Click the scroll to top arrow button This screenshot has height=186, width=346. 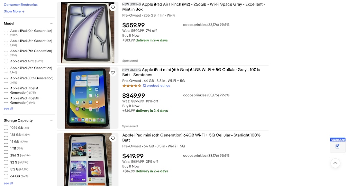(335, 163)
